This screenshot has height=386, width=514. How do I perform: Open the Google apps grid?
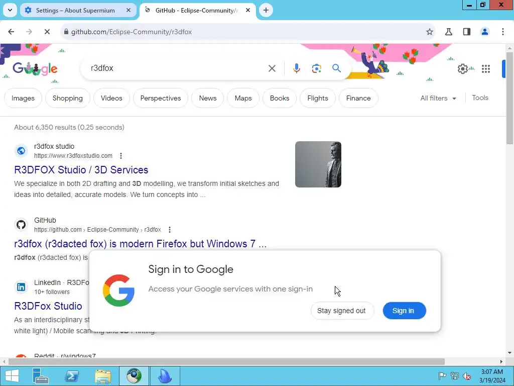pyautogui.click(x=486, y=68)
